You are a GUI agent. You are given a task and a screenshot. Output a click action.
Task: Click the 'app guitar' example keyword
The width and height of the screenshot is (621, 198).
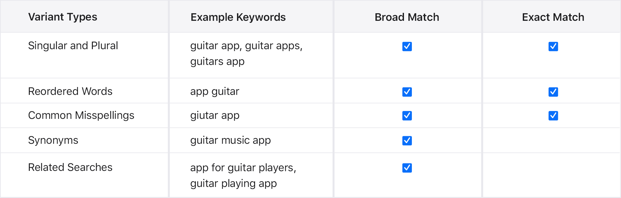pyautogui.click(x=214, y=91)
